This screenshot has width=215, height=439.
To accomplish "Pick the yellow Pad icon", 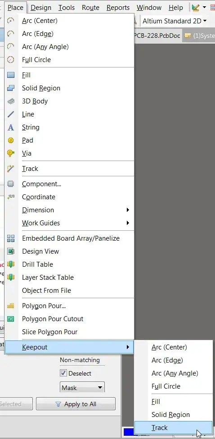I will point(11,140).
